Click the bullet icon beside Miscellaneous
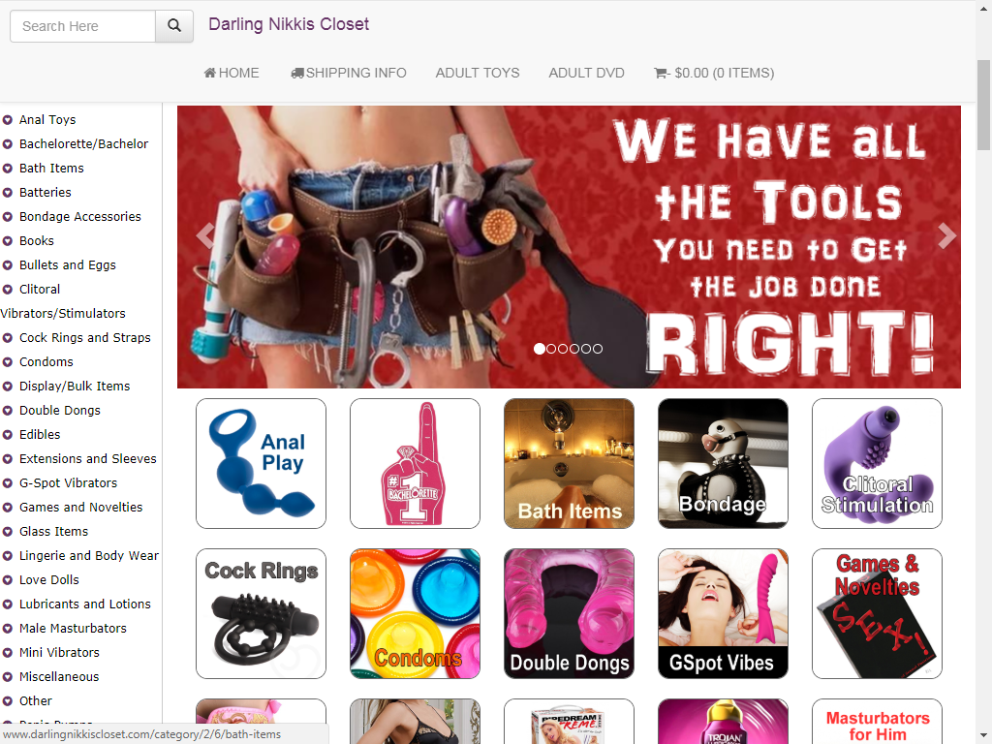This screenshot has width=992, height=744. click(x=8, y=677)
